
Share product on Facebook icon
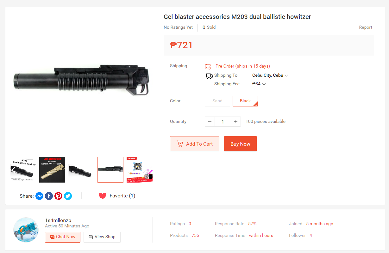(49, 196)
